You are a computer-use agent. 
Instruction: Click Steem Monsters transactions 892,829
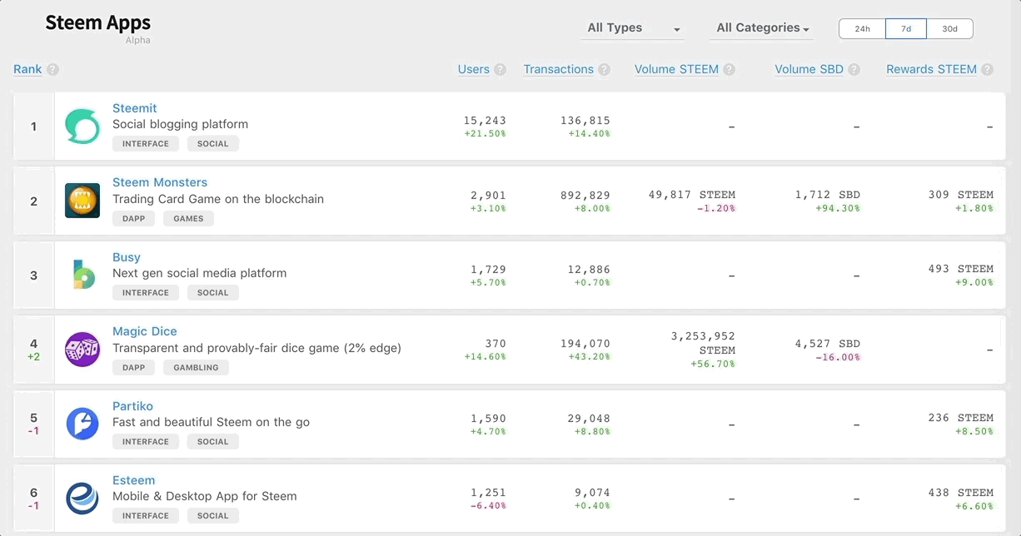point(585,195)
